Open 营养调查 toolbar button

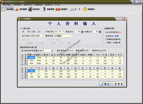coord(8,9)
